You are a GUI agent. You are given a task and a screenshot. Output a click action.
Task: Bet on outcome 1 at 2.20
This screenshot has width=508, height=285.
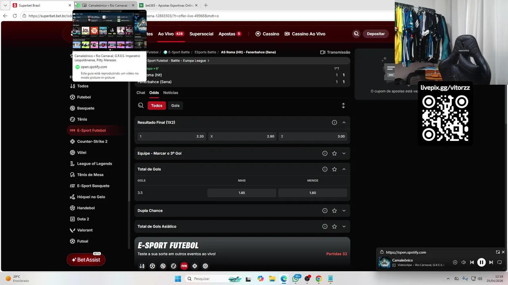[x=172, y=137]
